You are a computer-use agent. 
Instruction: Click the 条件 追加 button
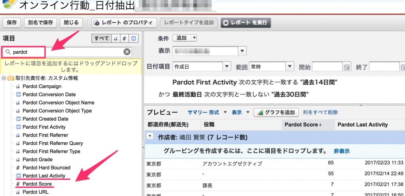181,38
